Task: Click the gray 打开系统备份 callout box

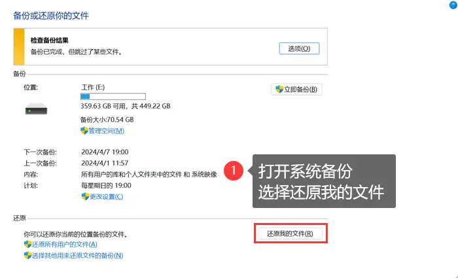Action: [324, 181]
